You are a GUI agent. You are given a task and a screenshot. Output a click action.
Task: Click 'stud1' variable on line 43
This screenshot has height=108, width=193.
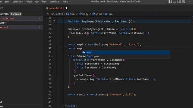point(81,94)
